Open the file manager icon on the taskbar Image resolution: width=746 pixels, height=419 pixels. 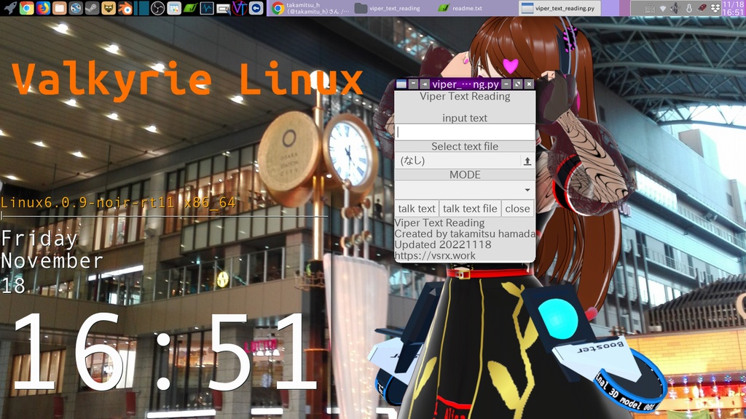point(59,7)
